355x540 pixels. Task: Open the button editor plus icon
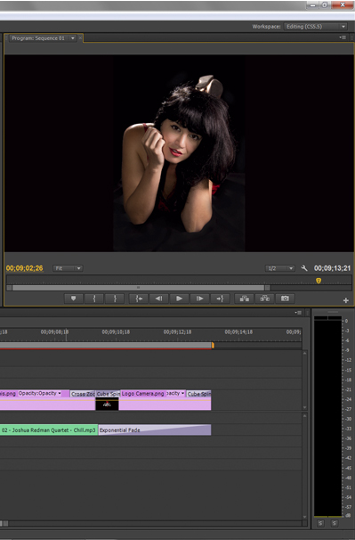346,300
